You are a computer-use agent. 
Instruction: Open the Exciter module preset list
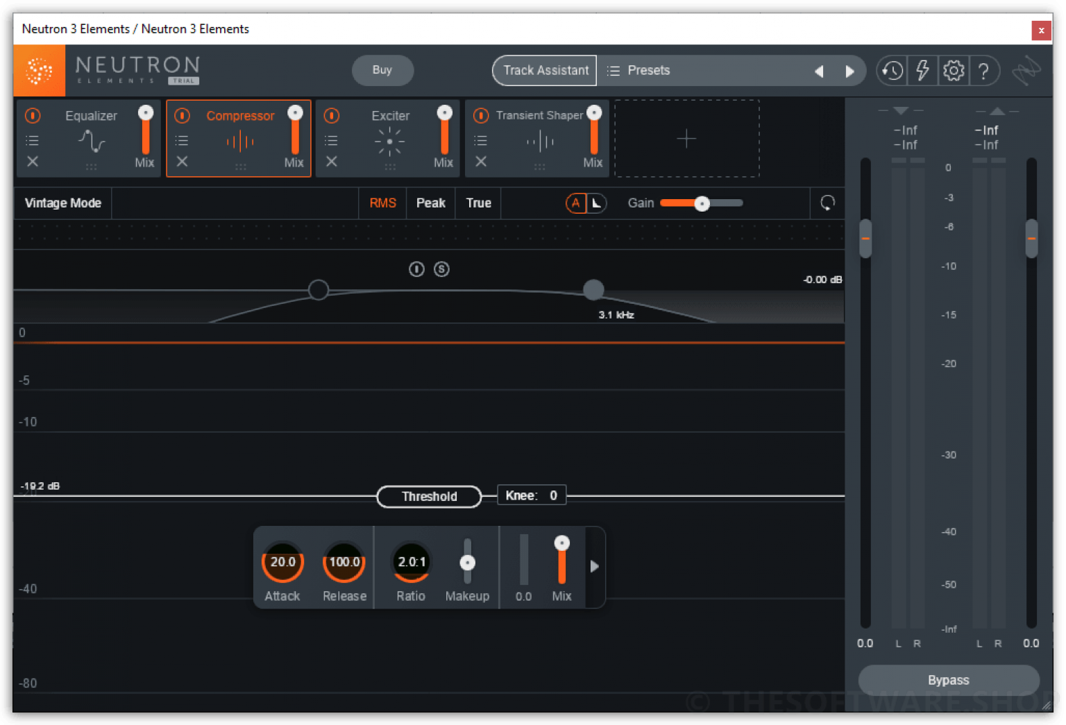click(x=331, y=141)
